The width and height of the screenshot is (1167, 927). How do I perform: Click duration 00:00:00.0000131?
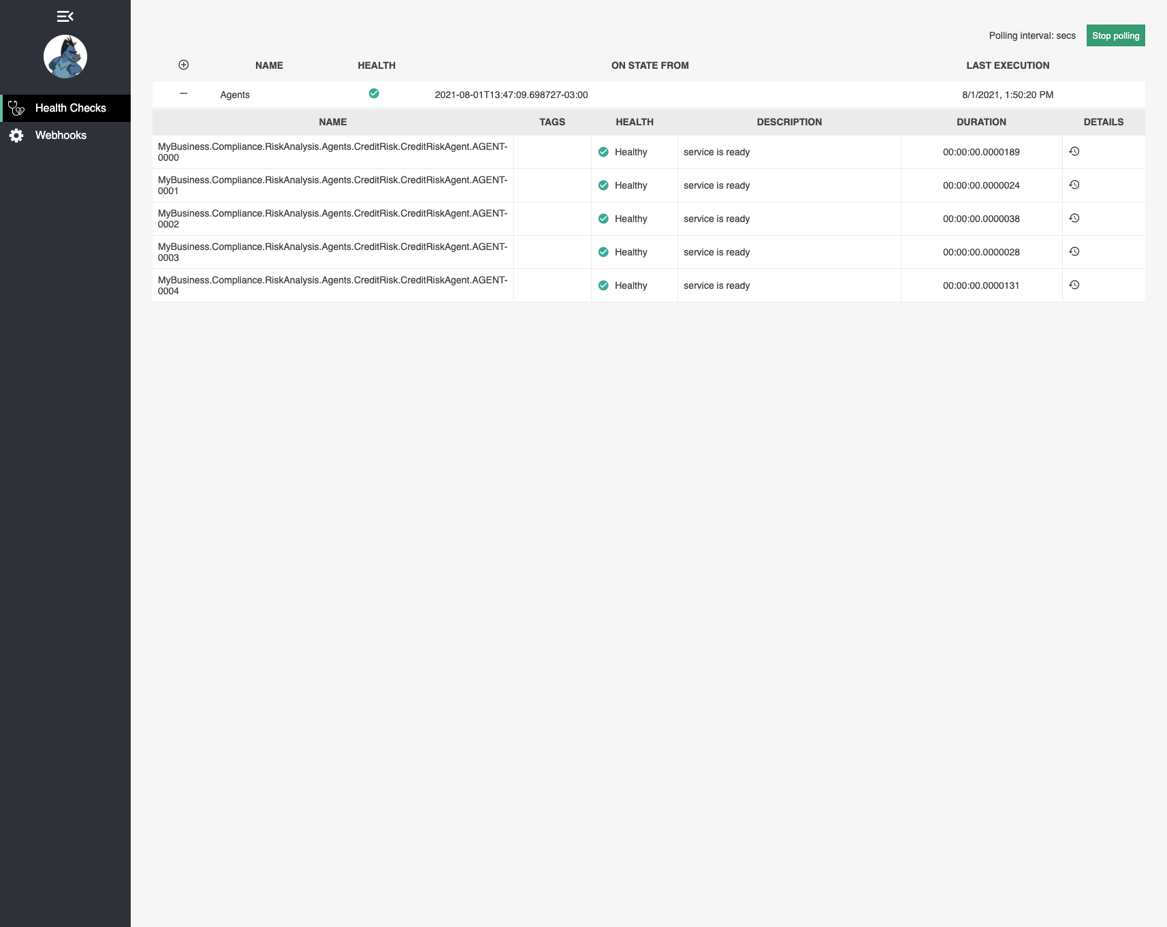tap(981, 285)
